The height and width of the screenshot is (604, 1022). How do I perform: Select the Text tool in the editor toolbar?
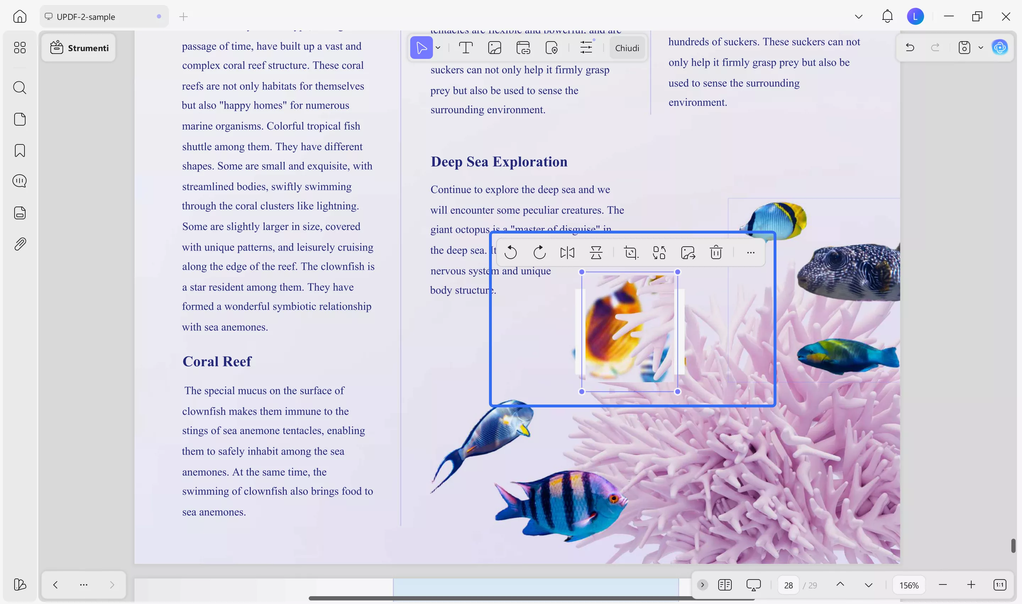tap(466, 48)
